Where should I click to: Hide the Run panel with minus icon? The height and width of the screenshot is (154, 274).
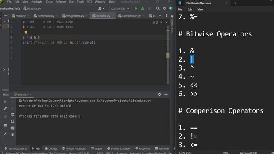click(166, 95)
